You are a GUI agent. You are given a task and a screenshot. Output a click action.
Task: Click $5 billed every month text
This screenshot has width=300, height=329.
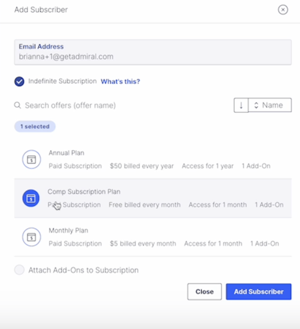point(143,243)
